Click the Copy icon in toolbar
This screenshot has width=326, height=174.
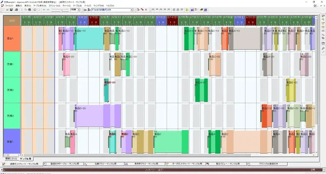(26, 9)
